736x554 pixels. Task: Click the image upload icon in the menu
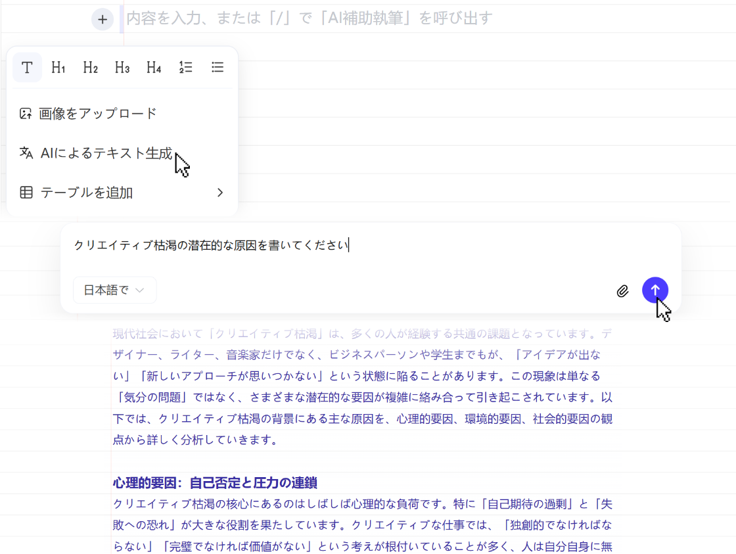point(26,113)
